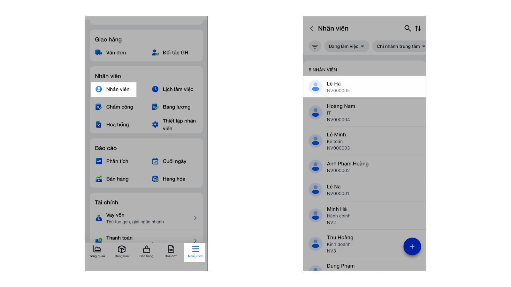This screenshot has width=511, height=287.
Task: Select employee Hoàng Nam
Action: [364, 113]
